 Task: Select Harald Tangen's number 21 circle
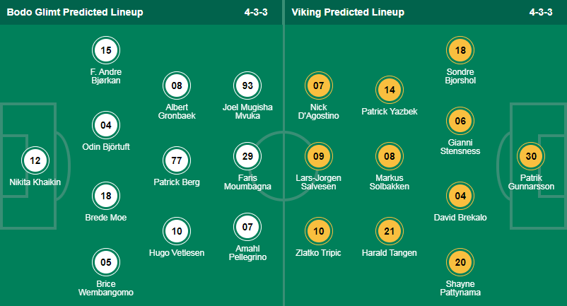(390, 231)
